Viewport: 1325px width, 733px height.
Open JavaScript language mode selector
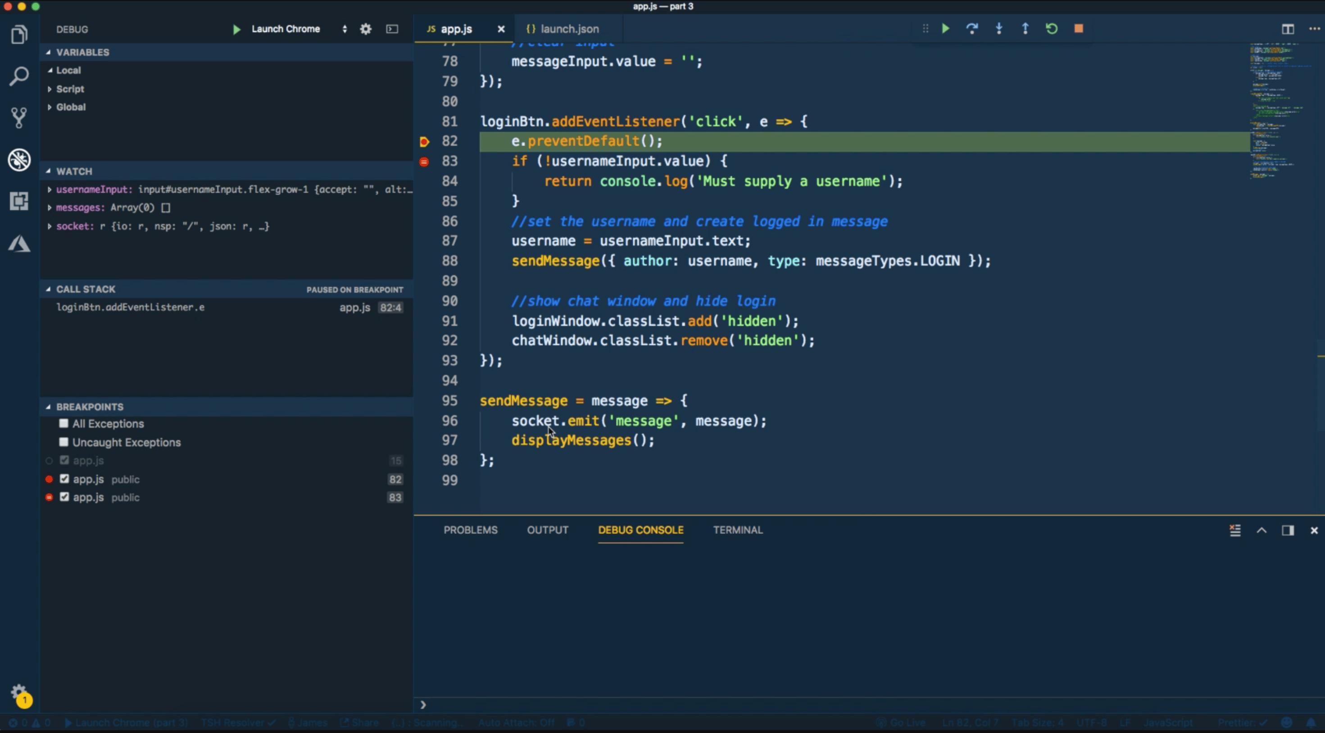coord(1168,723)
